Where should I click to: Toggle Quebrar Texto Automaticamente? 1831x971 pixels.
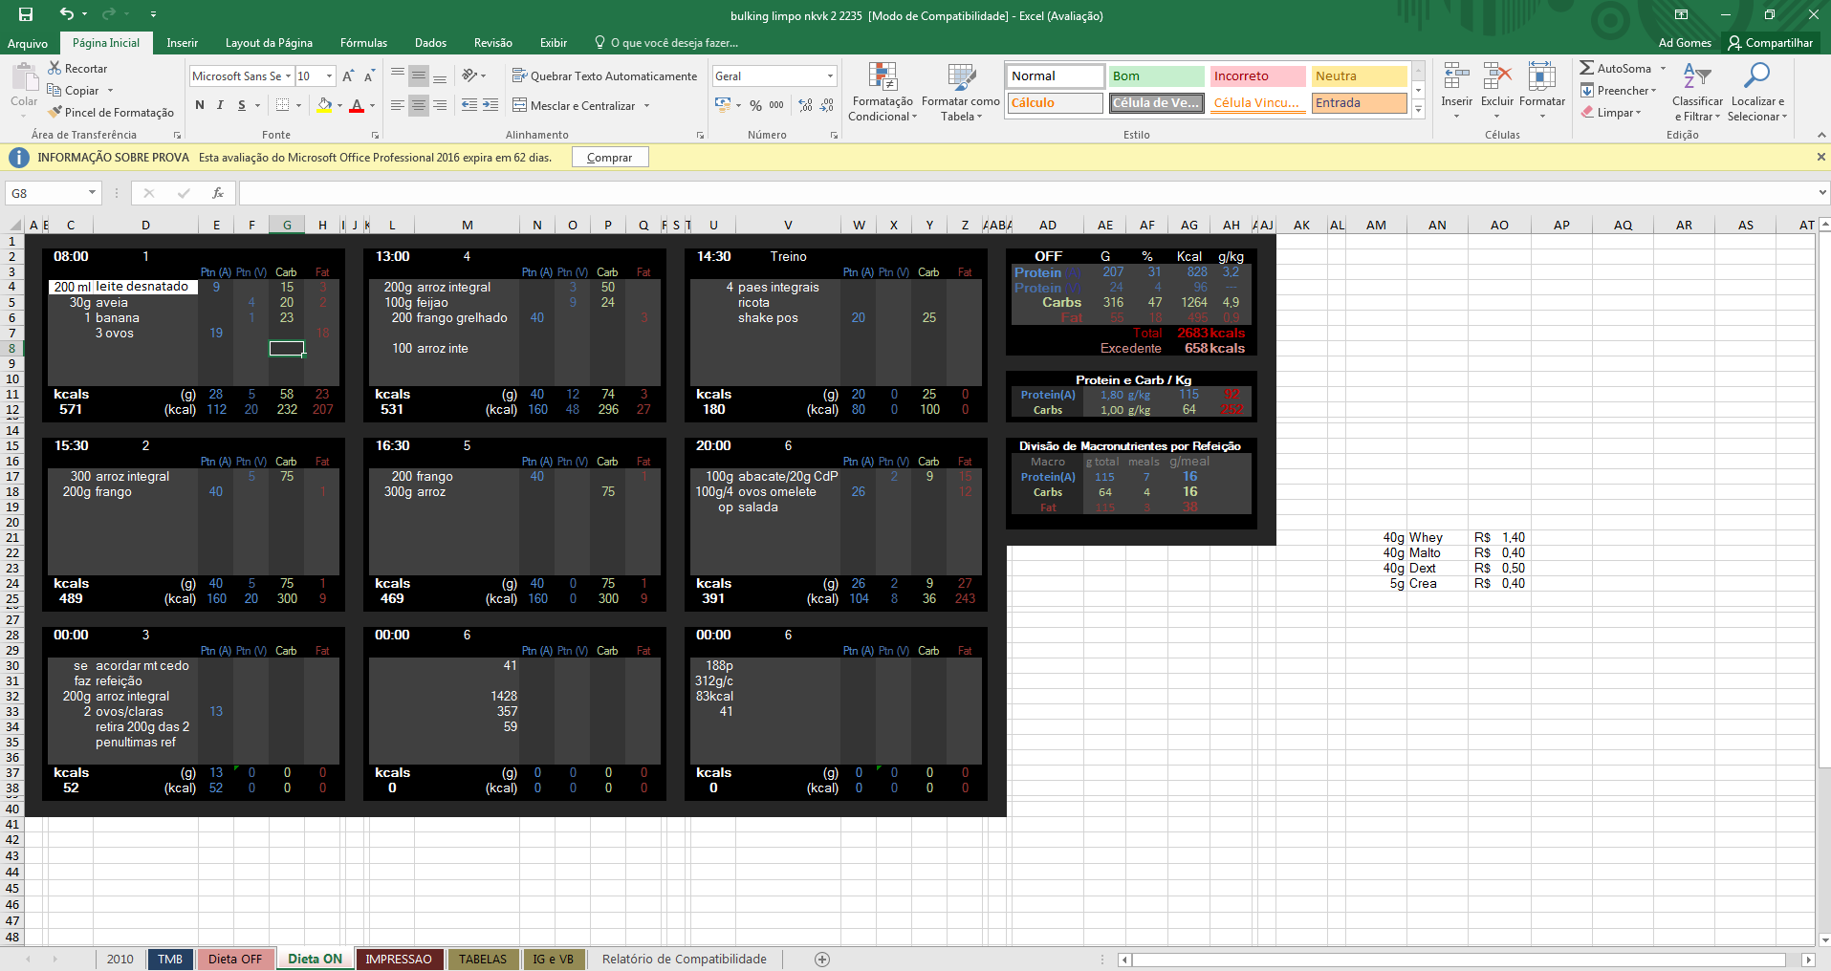point(604,76)
